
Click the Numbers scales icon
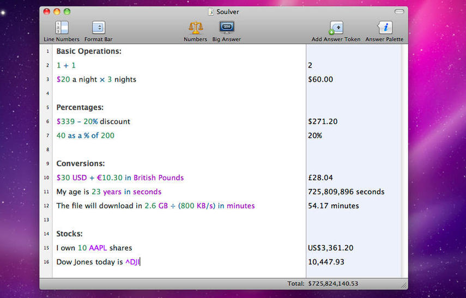pyautogui.click(x=195, y=28)
